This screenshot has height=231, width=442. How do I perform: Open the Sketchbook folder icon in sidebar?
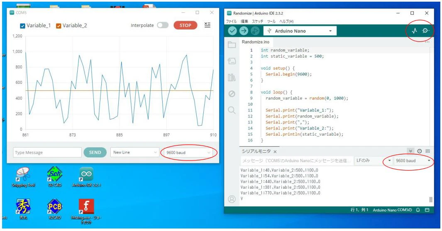coord(232,44)
